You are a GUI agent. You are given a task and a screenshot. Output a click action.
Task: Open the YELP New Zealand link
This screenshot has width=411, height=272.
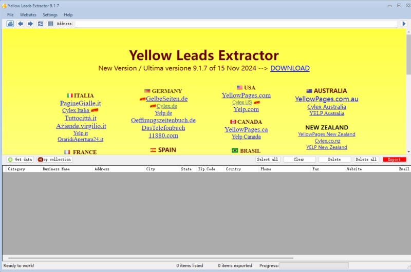coord(327,147)
